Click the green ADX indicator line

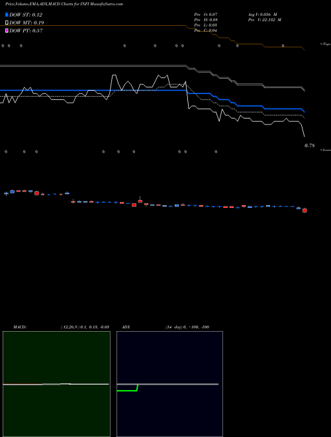128,391
